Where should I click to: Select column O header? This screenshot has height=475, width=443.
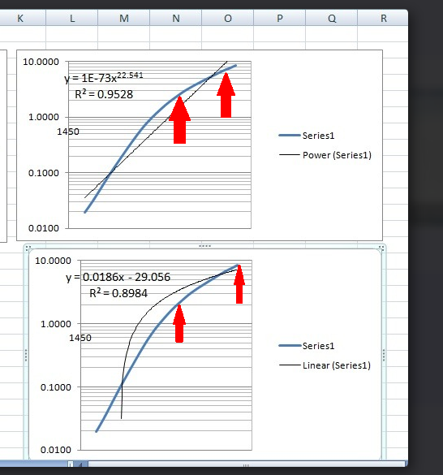pyautogui.click(x=228, y=18)
